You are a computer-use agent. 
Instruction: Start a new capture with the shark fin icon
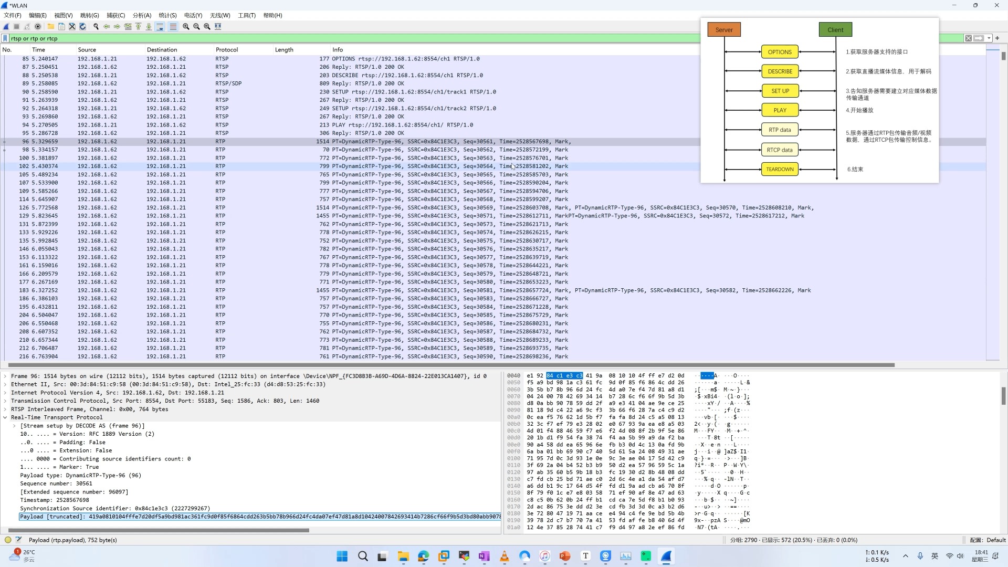coord(6,26)
